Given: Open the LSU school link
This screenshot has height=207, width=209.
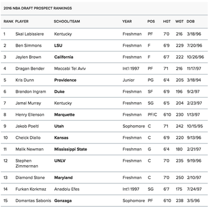Looking at the screenshot, I should click(x=58, y=46).
